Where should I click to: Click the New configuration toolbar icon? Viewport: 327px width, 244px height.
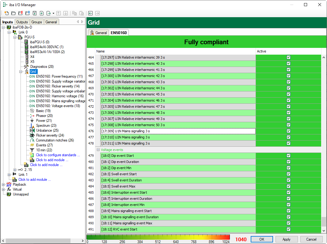[6, 13]
